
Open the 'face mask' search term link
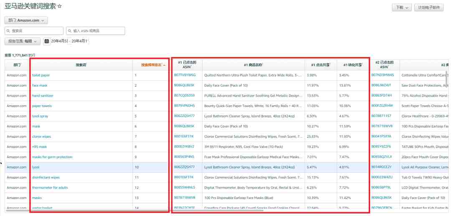40,85
